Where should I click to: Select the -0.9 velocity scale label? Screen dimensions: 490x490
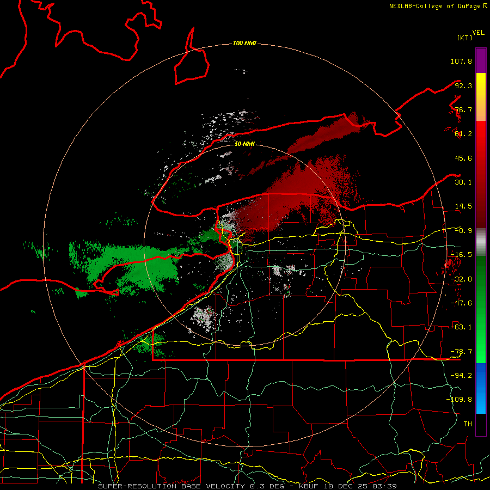(x=463, y=231)
